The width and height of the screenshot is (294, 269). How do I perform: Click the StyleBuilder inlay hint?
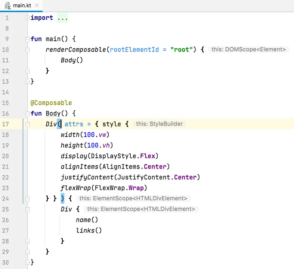(x=159, y=124)
